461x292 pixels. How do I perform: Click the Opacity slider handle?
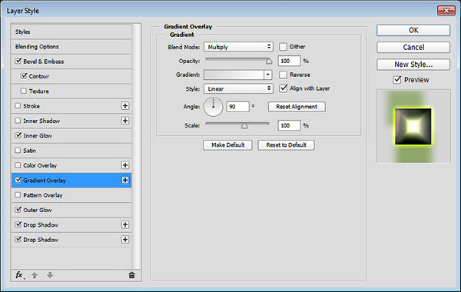(269, 61)
